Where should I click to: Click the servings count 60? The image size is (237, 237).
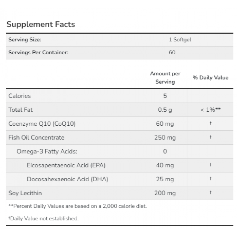tap(172, 52)
